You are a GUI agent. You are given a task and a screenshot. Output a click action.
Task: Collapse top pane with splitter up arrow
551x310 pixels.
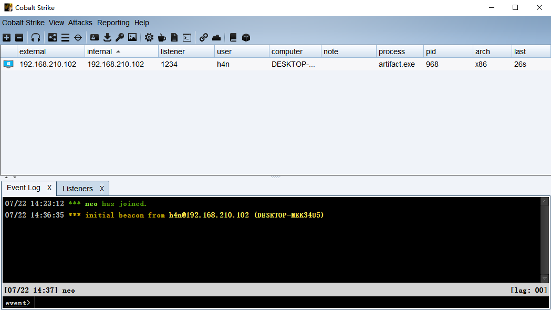coord(6,177)
